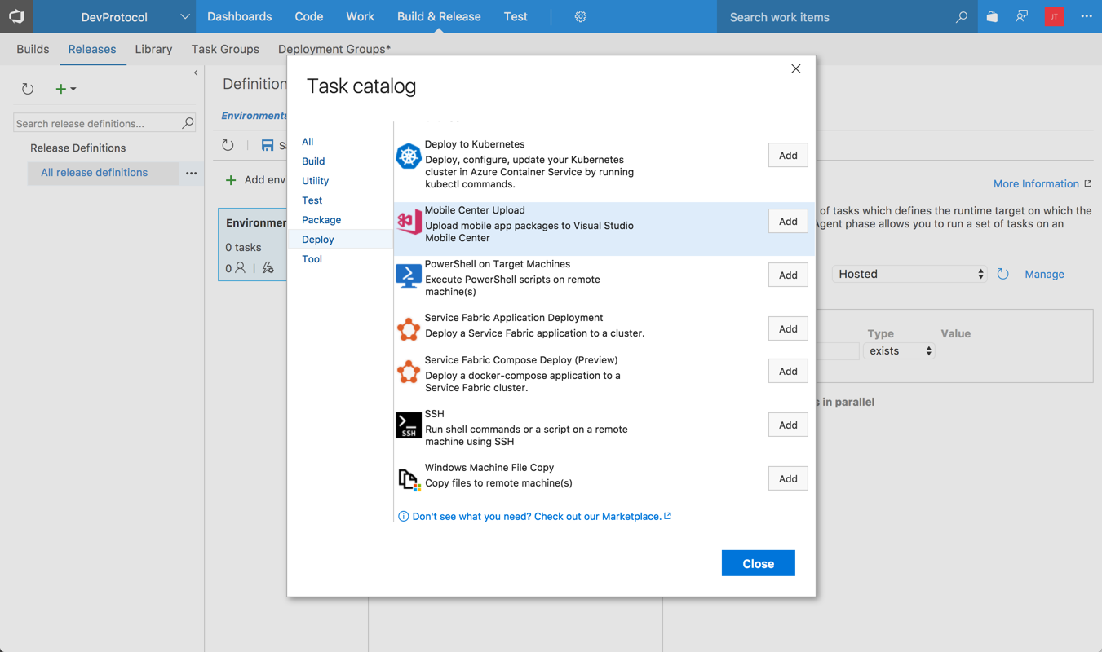Show All tasks category
1102x652 pixels.
coord(308,142)
